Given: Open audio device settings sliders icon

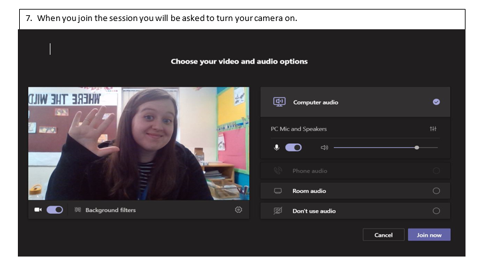Looking at the screenshot, I should click(x=434, y=129).
